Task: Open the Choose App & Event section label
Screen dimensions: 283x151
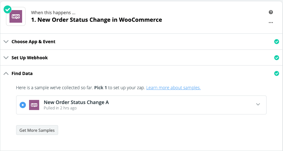Action: 33,42
